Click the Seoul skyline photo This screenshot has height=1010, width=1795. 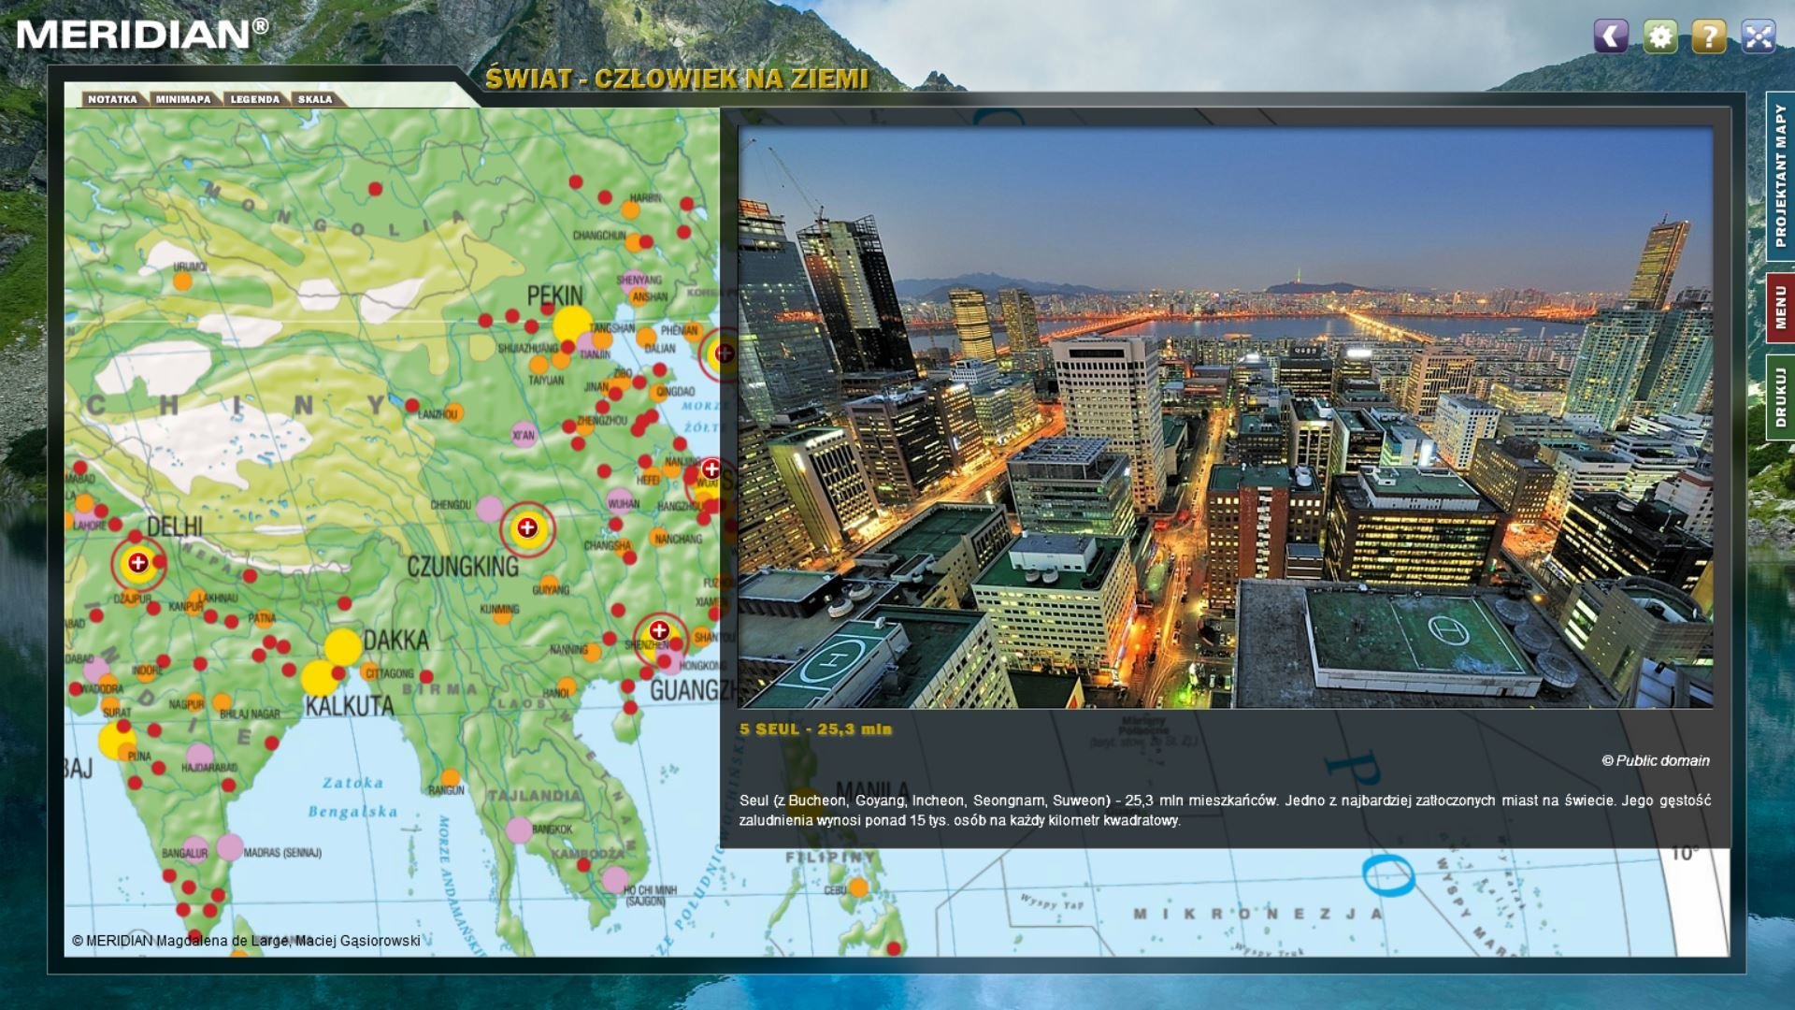pyautogui.click(x=1226, y=417)
